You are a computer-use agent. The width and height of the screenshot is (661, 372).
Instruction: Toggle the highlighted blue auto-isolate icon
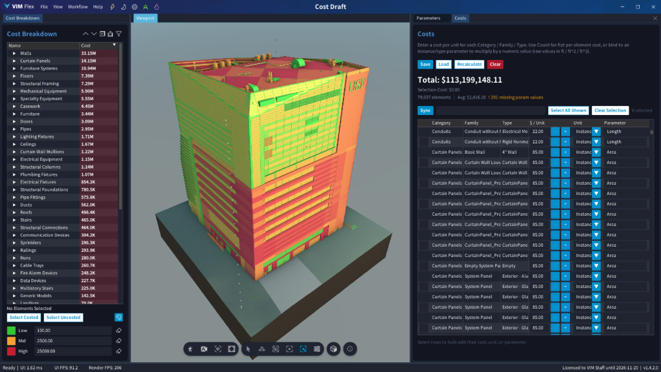303,349
